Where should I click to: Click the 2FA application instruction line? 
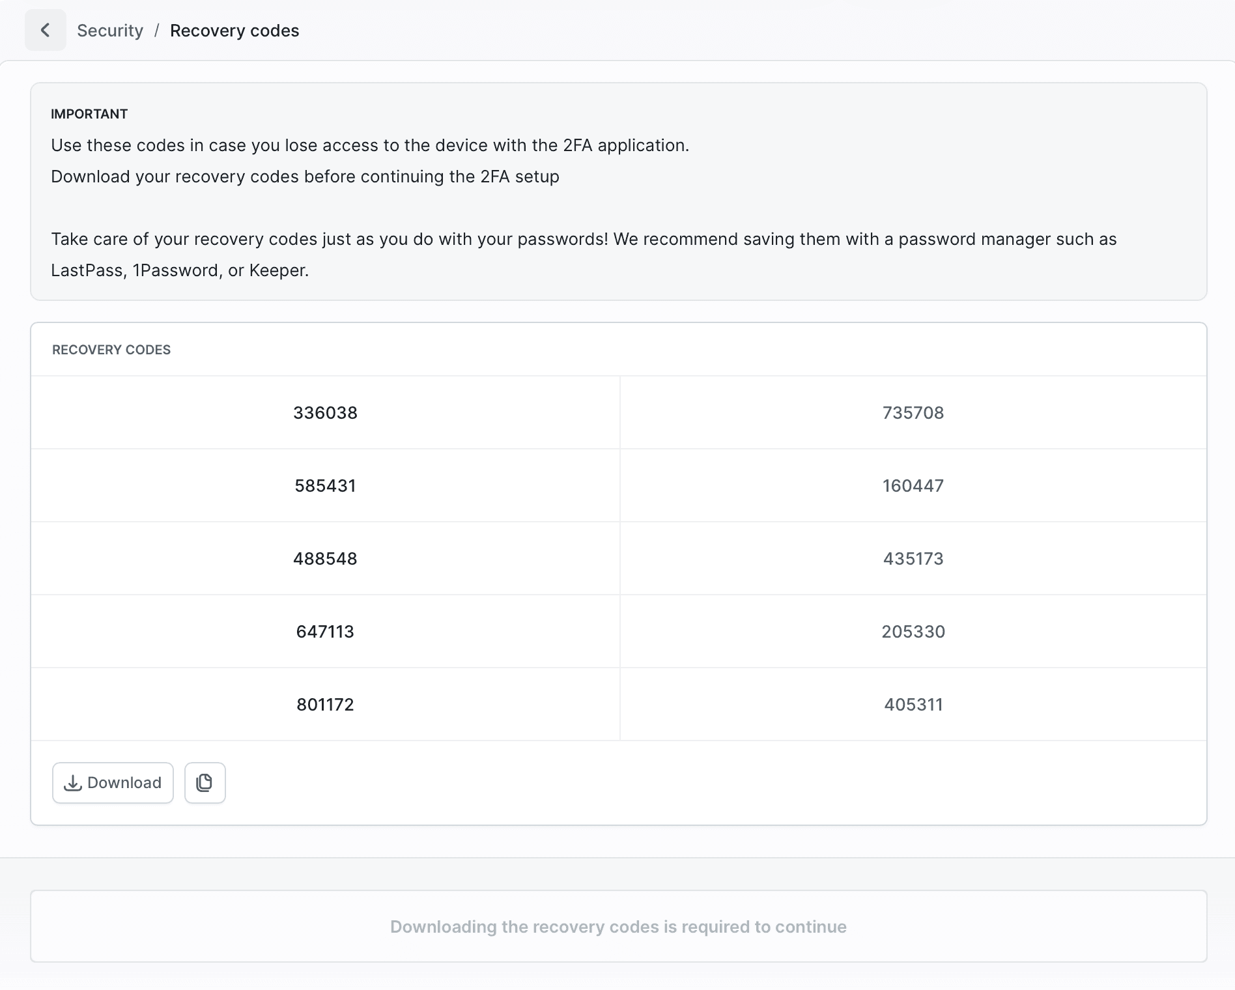369,145
